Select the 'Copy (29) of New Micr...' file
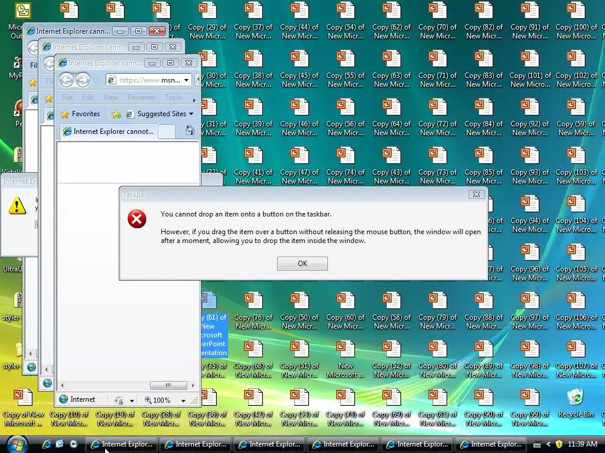Screen dimensions: 605x453 207,21
